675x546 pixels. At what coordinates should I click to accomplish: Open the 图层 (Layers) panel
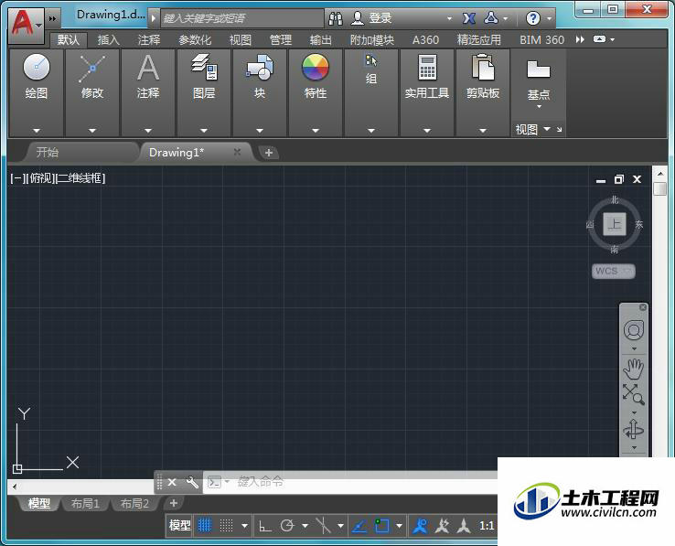[x=204, y=77]
